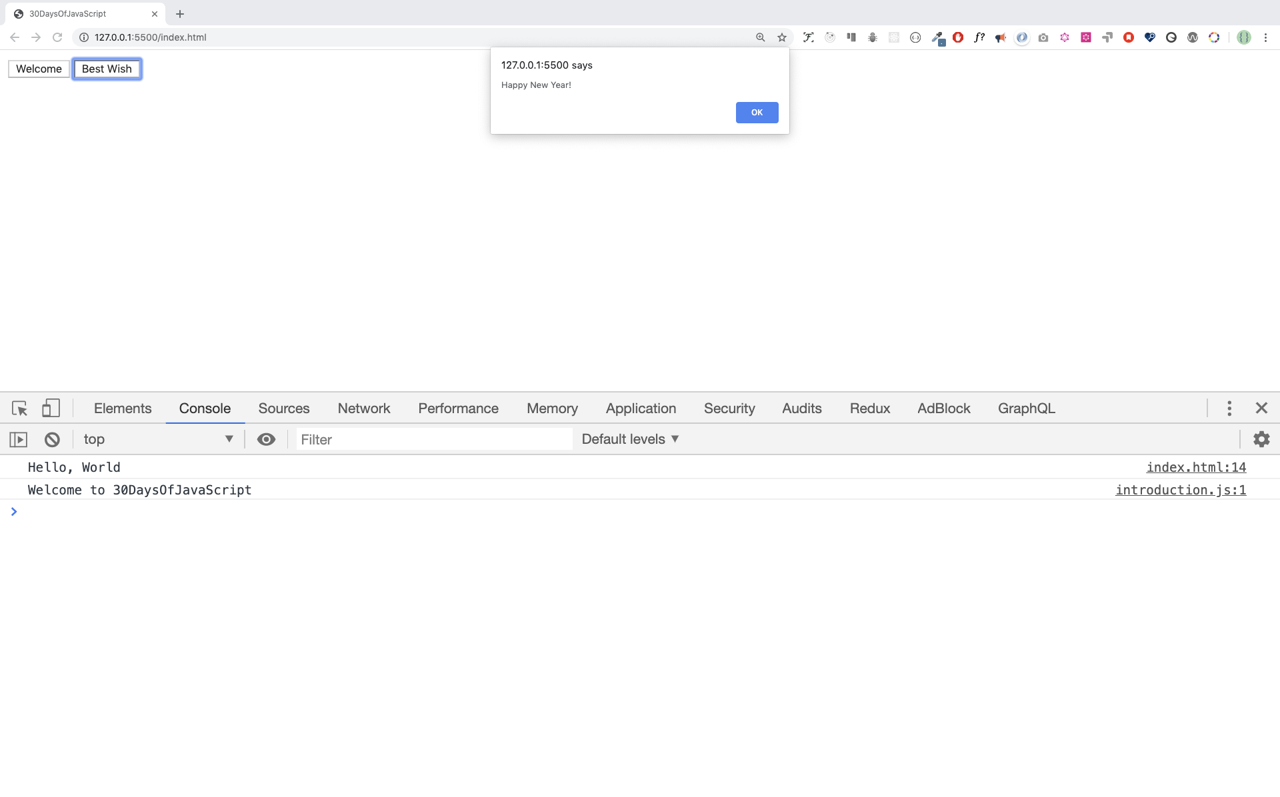The width and height of the screenshot is (1280, 797).
Task: Open Chrome's customize menu with three vertical dots
Action: pyautogui.click(x=1267, y=37)
